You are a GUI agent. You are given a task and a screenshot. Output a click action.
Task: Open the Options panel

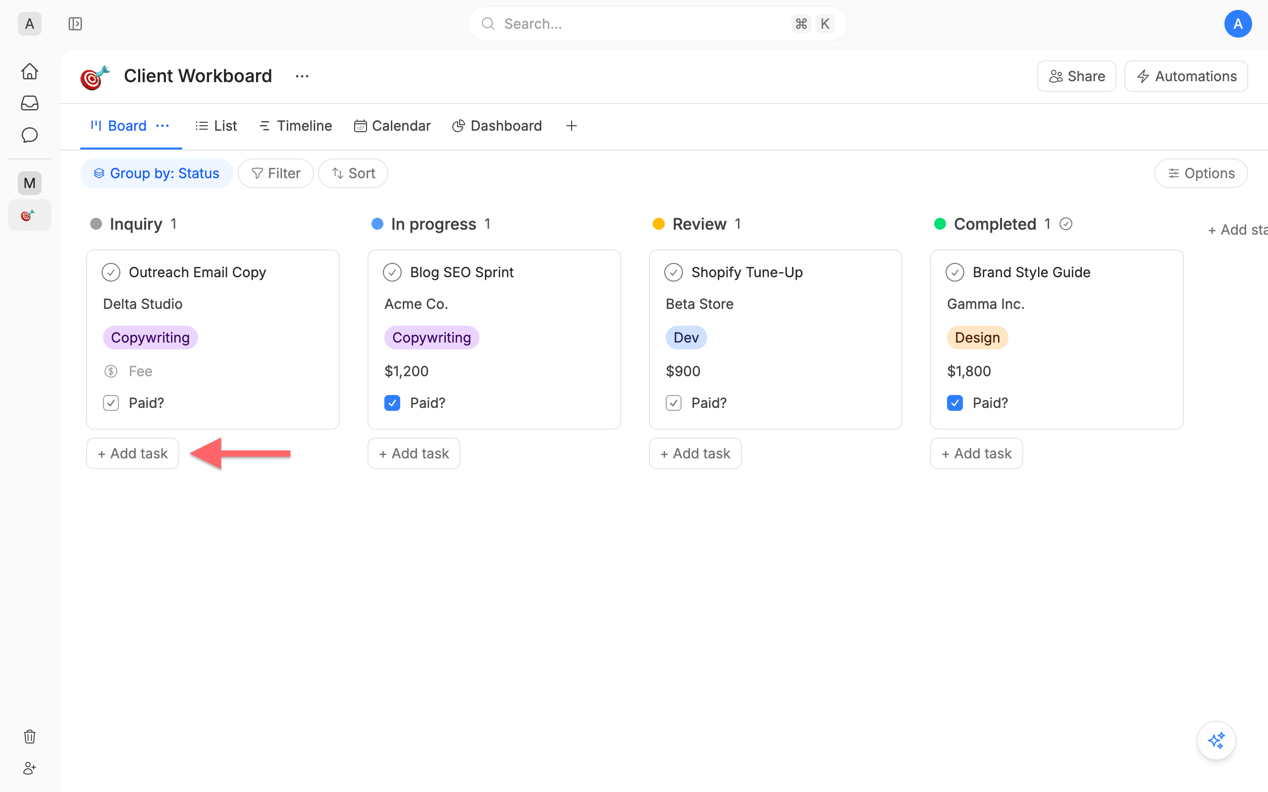pyautogui.click(x=1201, y=173)
